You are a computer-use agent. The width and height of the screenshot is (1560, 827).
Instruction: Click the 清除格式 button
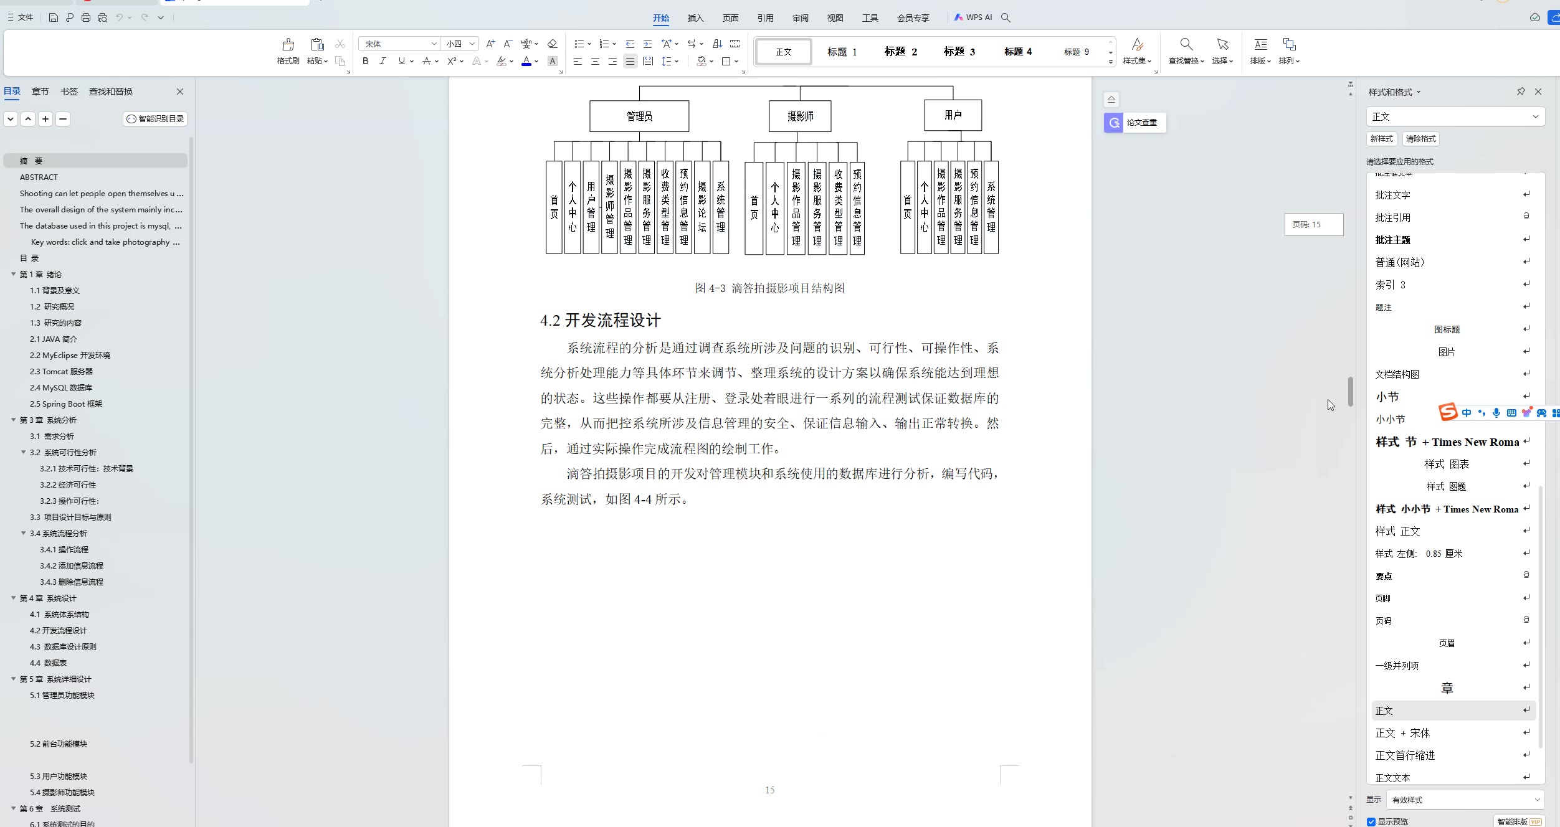click(x=1420, y=139)
